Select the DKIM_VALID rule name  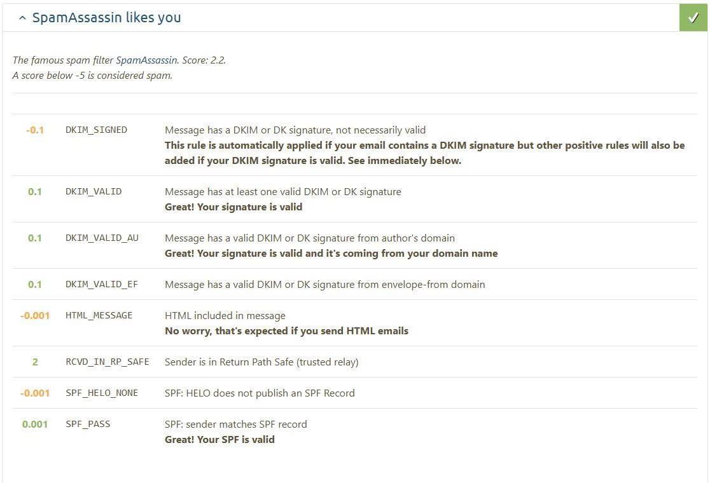tap(94, 191)
